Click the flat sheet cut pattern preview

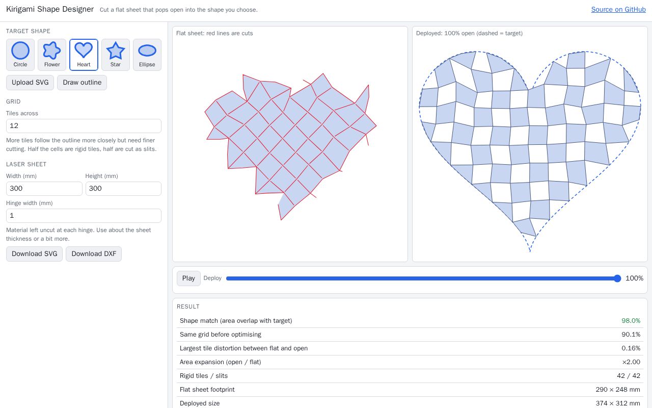pos(290,147)
